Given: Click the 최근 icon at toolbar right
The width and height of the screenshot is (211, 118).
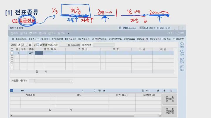Looking at the screenshot, I should tap(171, 33).
